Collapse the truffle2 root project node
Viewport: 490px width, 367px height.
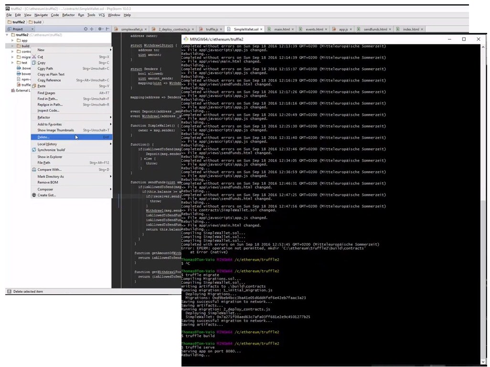point(7,35)
